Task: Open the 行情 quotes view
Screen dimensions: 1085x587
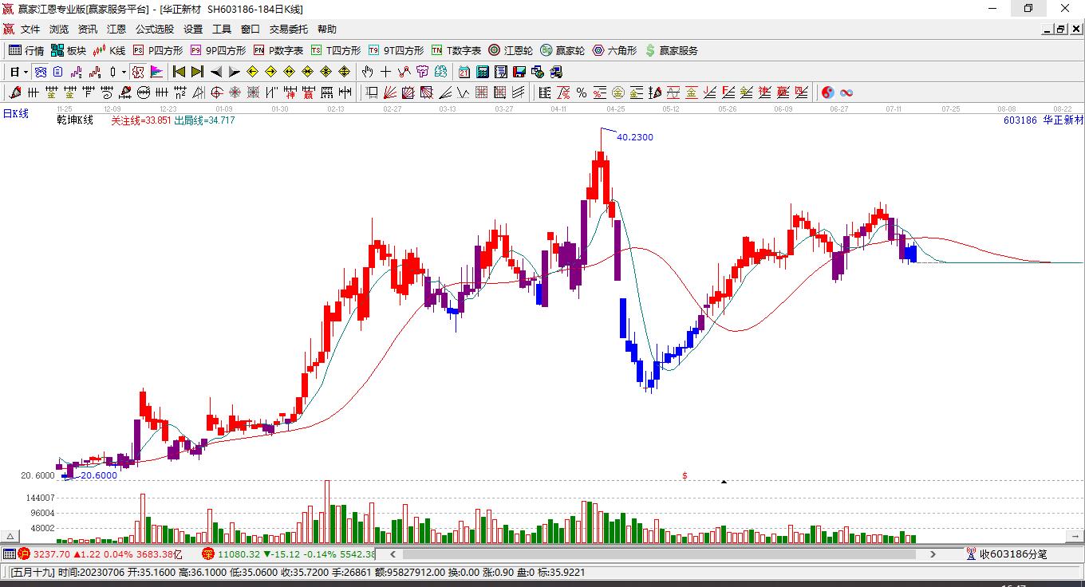Action: (26, 50)
